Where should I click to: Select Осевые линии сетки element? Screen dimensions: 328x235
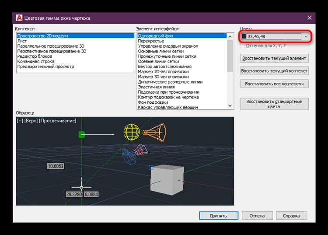pos(182,62)
